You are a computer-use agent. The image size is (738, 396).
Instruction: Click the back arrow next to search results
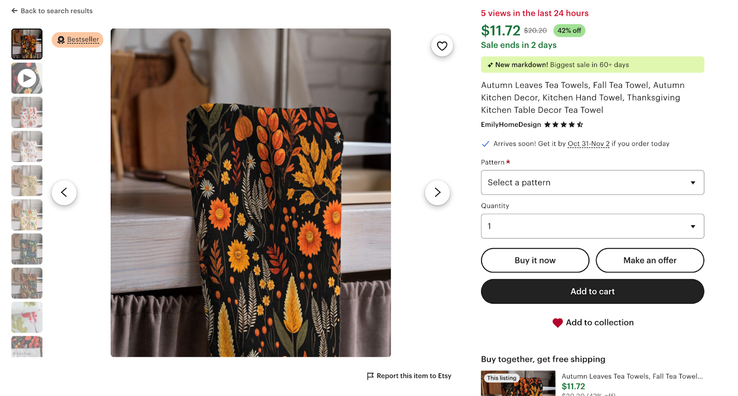[14, 11]
